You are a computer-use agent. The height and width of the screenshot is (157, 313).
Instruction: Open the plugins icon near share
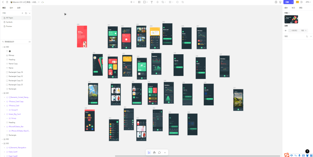pyautogui.click(x=276, y=2)
